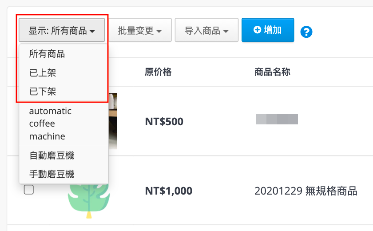The height and width of the screenshot is (231, 373).
Task: Open the 20201229 無規格商品 product link
Action: [x=306, y=191]
